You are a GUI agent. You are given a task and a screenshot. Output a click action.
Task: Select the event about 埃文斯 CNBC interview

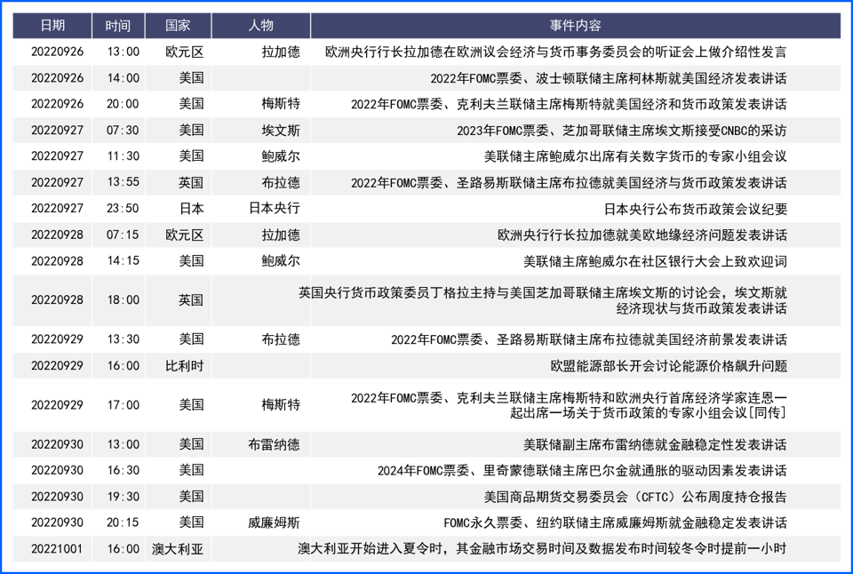(x=622, y=131)
